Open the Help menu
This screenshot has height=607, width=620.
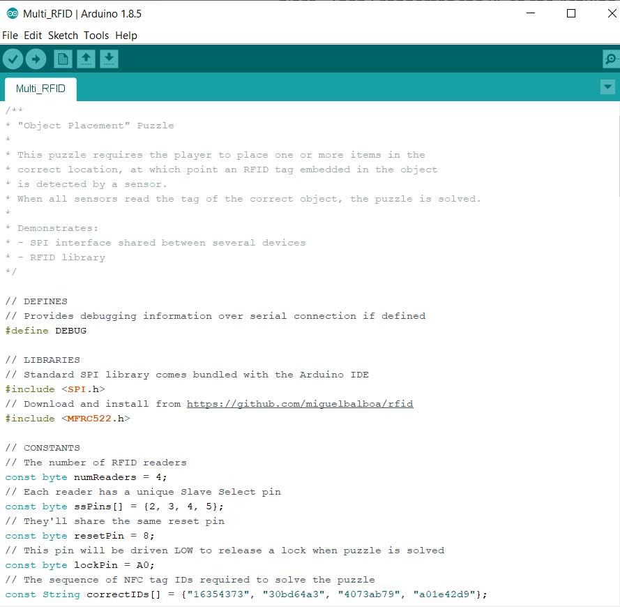click(126, 35)
